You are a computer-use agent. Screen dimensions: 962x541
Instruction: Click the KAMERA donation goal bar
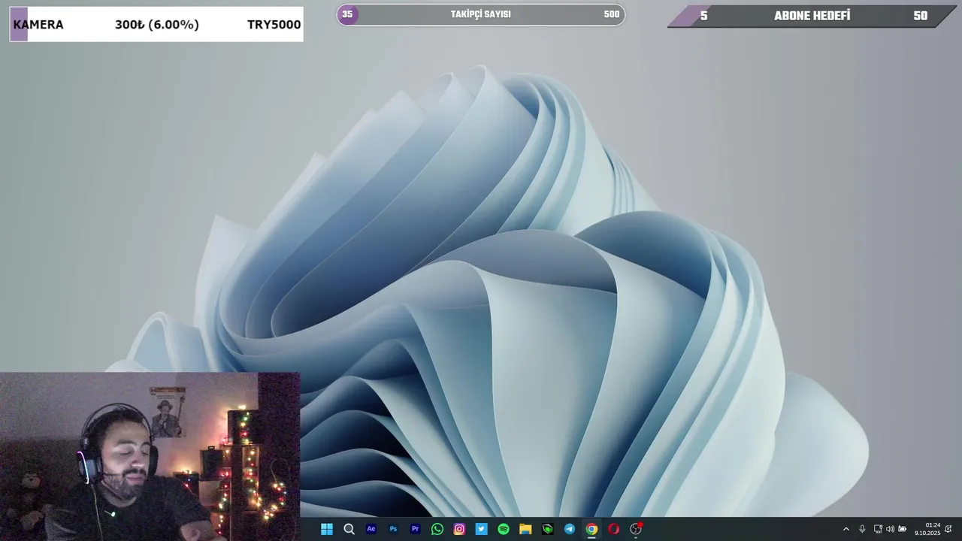(156, 24)
